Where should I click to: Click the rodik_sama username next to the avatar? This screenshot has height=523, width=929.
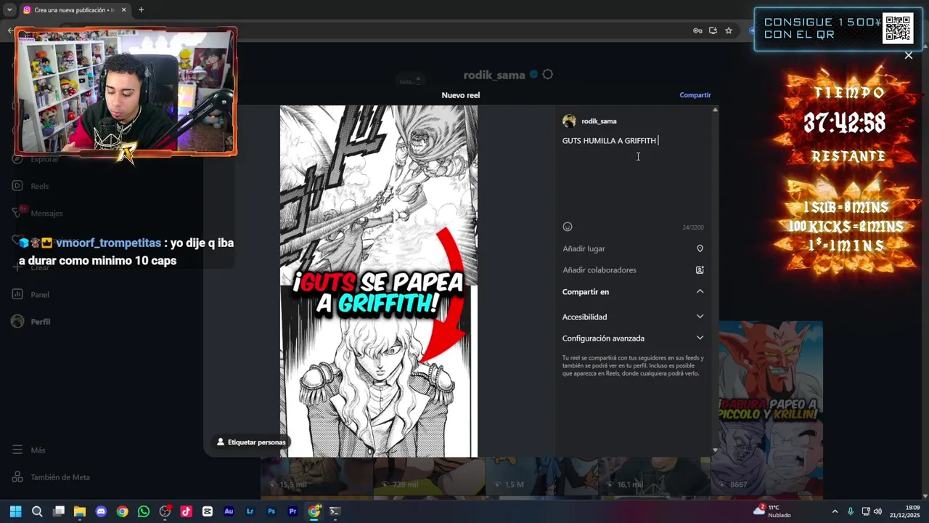[x=599, y=121]
